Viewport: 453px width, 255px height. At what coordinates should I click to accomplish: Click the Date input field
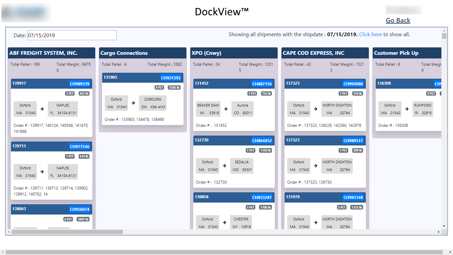(x=72, y=35)
